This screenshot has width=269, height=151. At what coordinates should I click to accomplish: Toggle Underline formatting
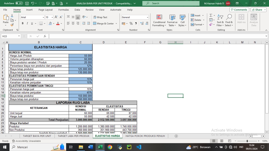point(32,23)
